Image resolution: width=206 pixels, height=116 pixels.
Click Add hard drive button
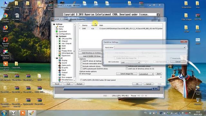click(161, 62)
